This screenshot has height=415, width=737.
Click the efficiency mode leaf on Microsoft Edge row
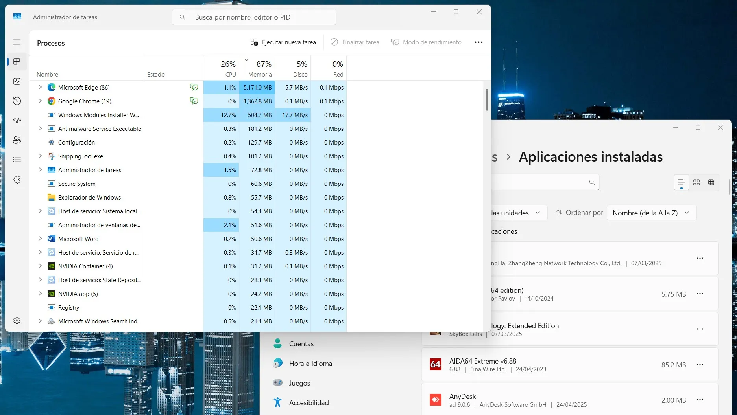(x=194, y=87)
